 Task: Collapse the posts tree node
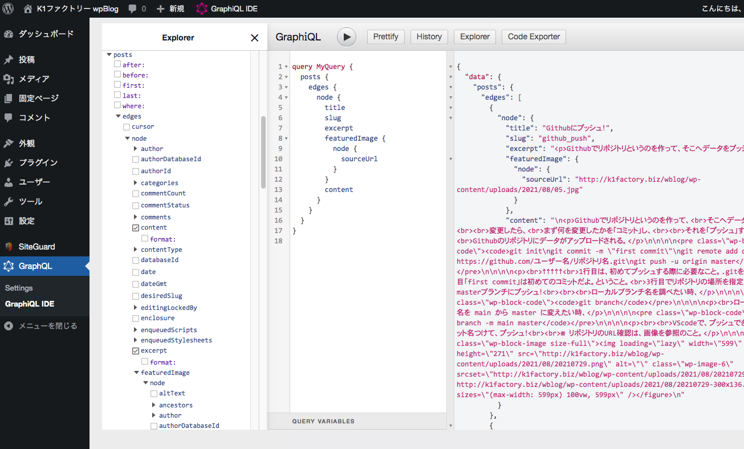click(x=109, y=55)
